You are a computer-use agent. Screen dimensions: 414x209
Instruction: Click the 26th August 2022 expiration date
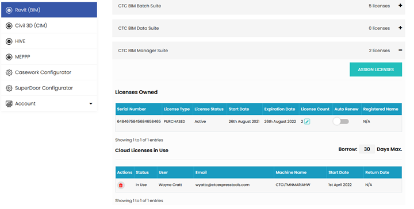pos(280,122)
